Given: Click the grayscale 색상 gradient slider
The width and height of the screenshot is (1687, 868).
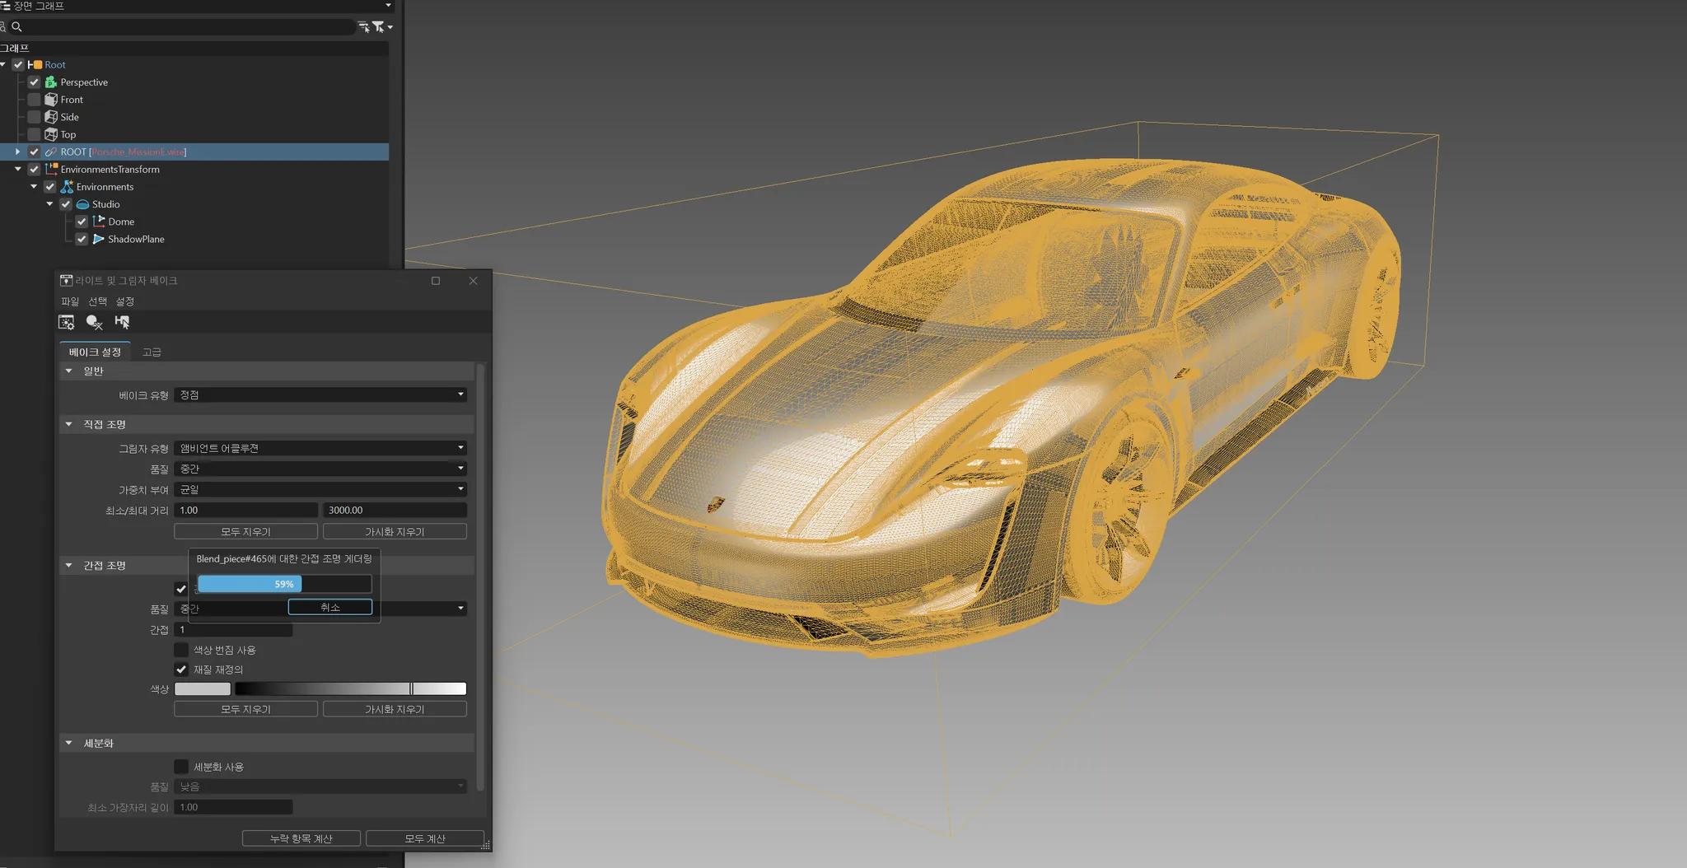Looking at the screenshot, I should point(351,689).
